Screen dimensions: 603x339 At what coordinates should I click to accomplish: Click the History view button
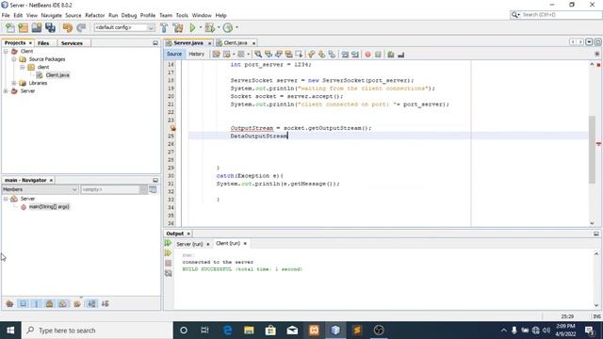(x=196, y=55)
